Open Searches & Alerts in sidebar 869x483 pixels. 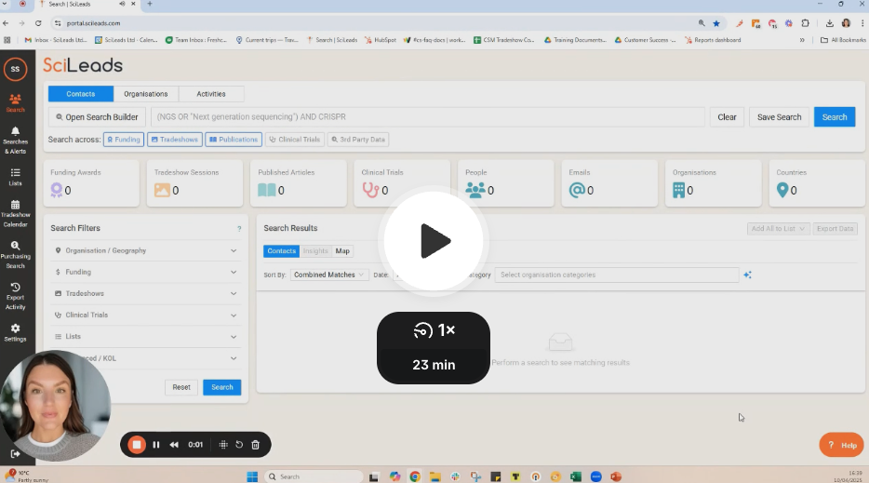click(x=15, y=141)
